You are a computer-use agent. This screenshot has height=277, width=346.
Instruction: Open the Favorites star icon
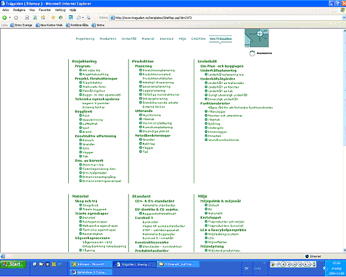[x=53, y=18]
